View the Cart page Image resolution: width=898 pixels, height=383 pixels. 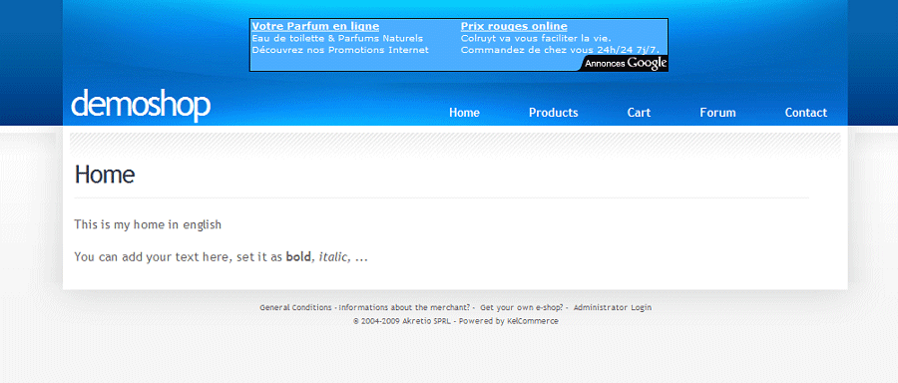639,113
